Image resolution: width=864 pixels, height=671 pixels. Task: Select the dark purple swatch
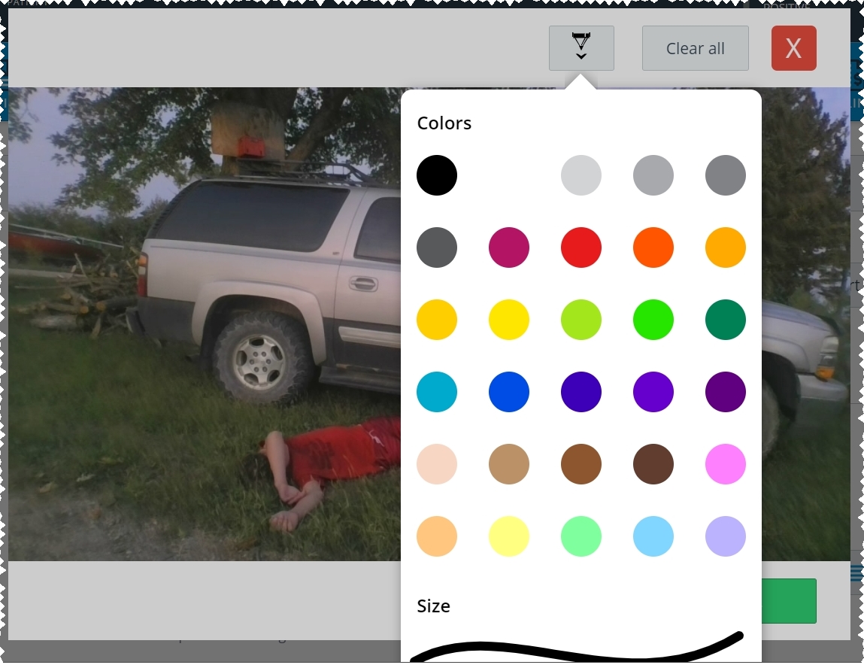(x=725, y=392)
